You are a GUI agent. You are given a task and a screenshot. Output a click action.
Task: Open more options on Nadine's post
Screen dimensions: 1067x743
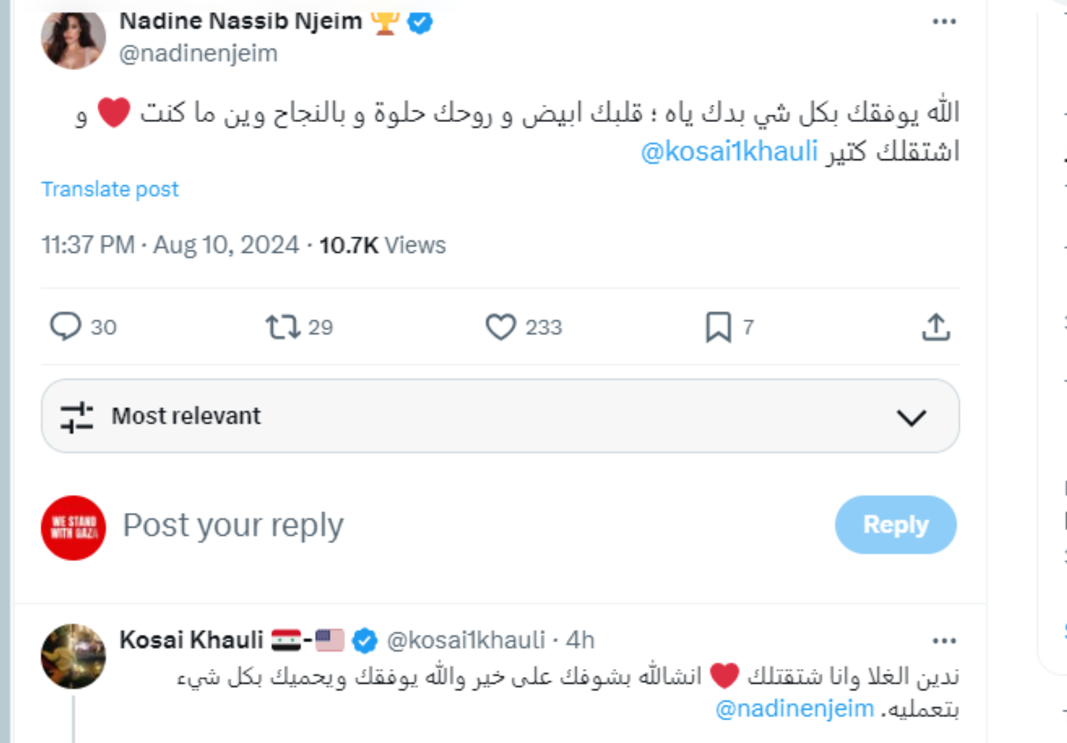(x=944, y=21)
